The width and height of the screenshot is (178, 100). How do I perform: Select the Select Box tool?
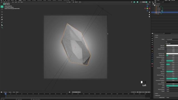pos(2,7)
